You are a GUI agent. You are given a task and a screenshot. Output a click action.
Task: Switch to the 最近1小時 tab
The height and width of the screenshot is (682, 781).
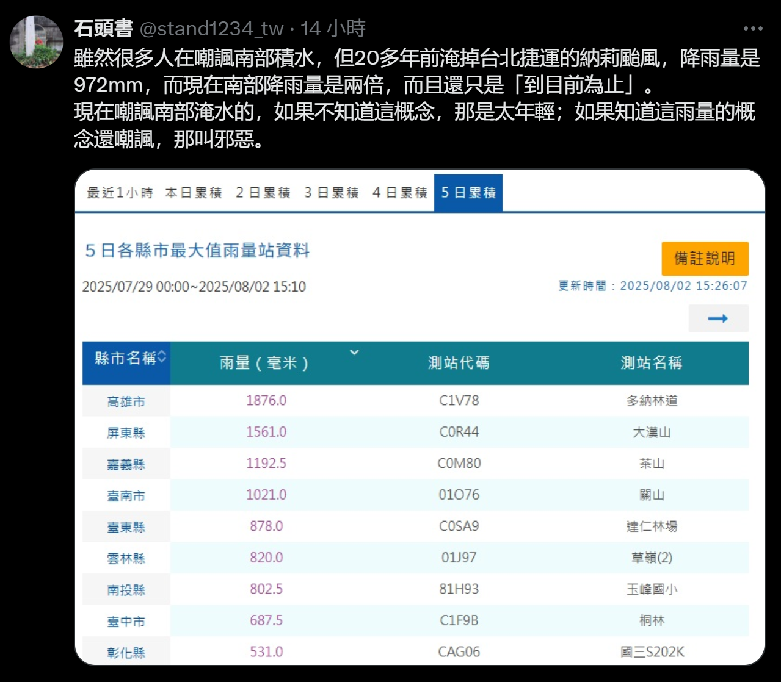pos(120,193)
